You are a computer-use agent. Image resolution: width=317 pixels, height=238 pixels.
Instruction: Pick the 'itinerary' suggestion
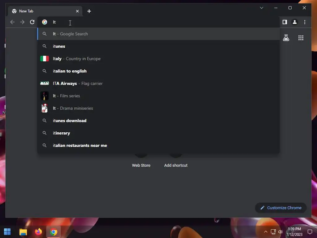[158, 133]
